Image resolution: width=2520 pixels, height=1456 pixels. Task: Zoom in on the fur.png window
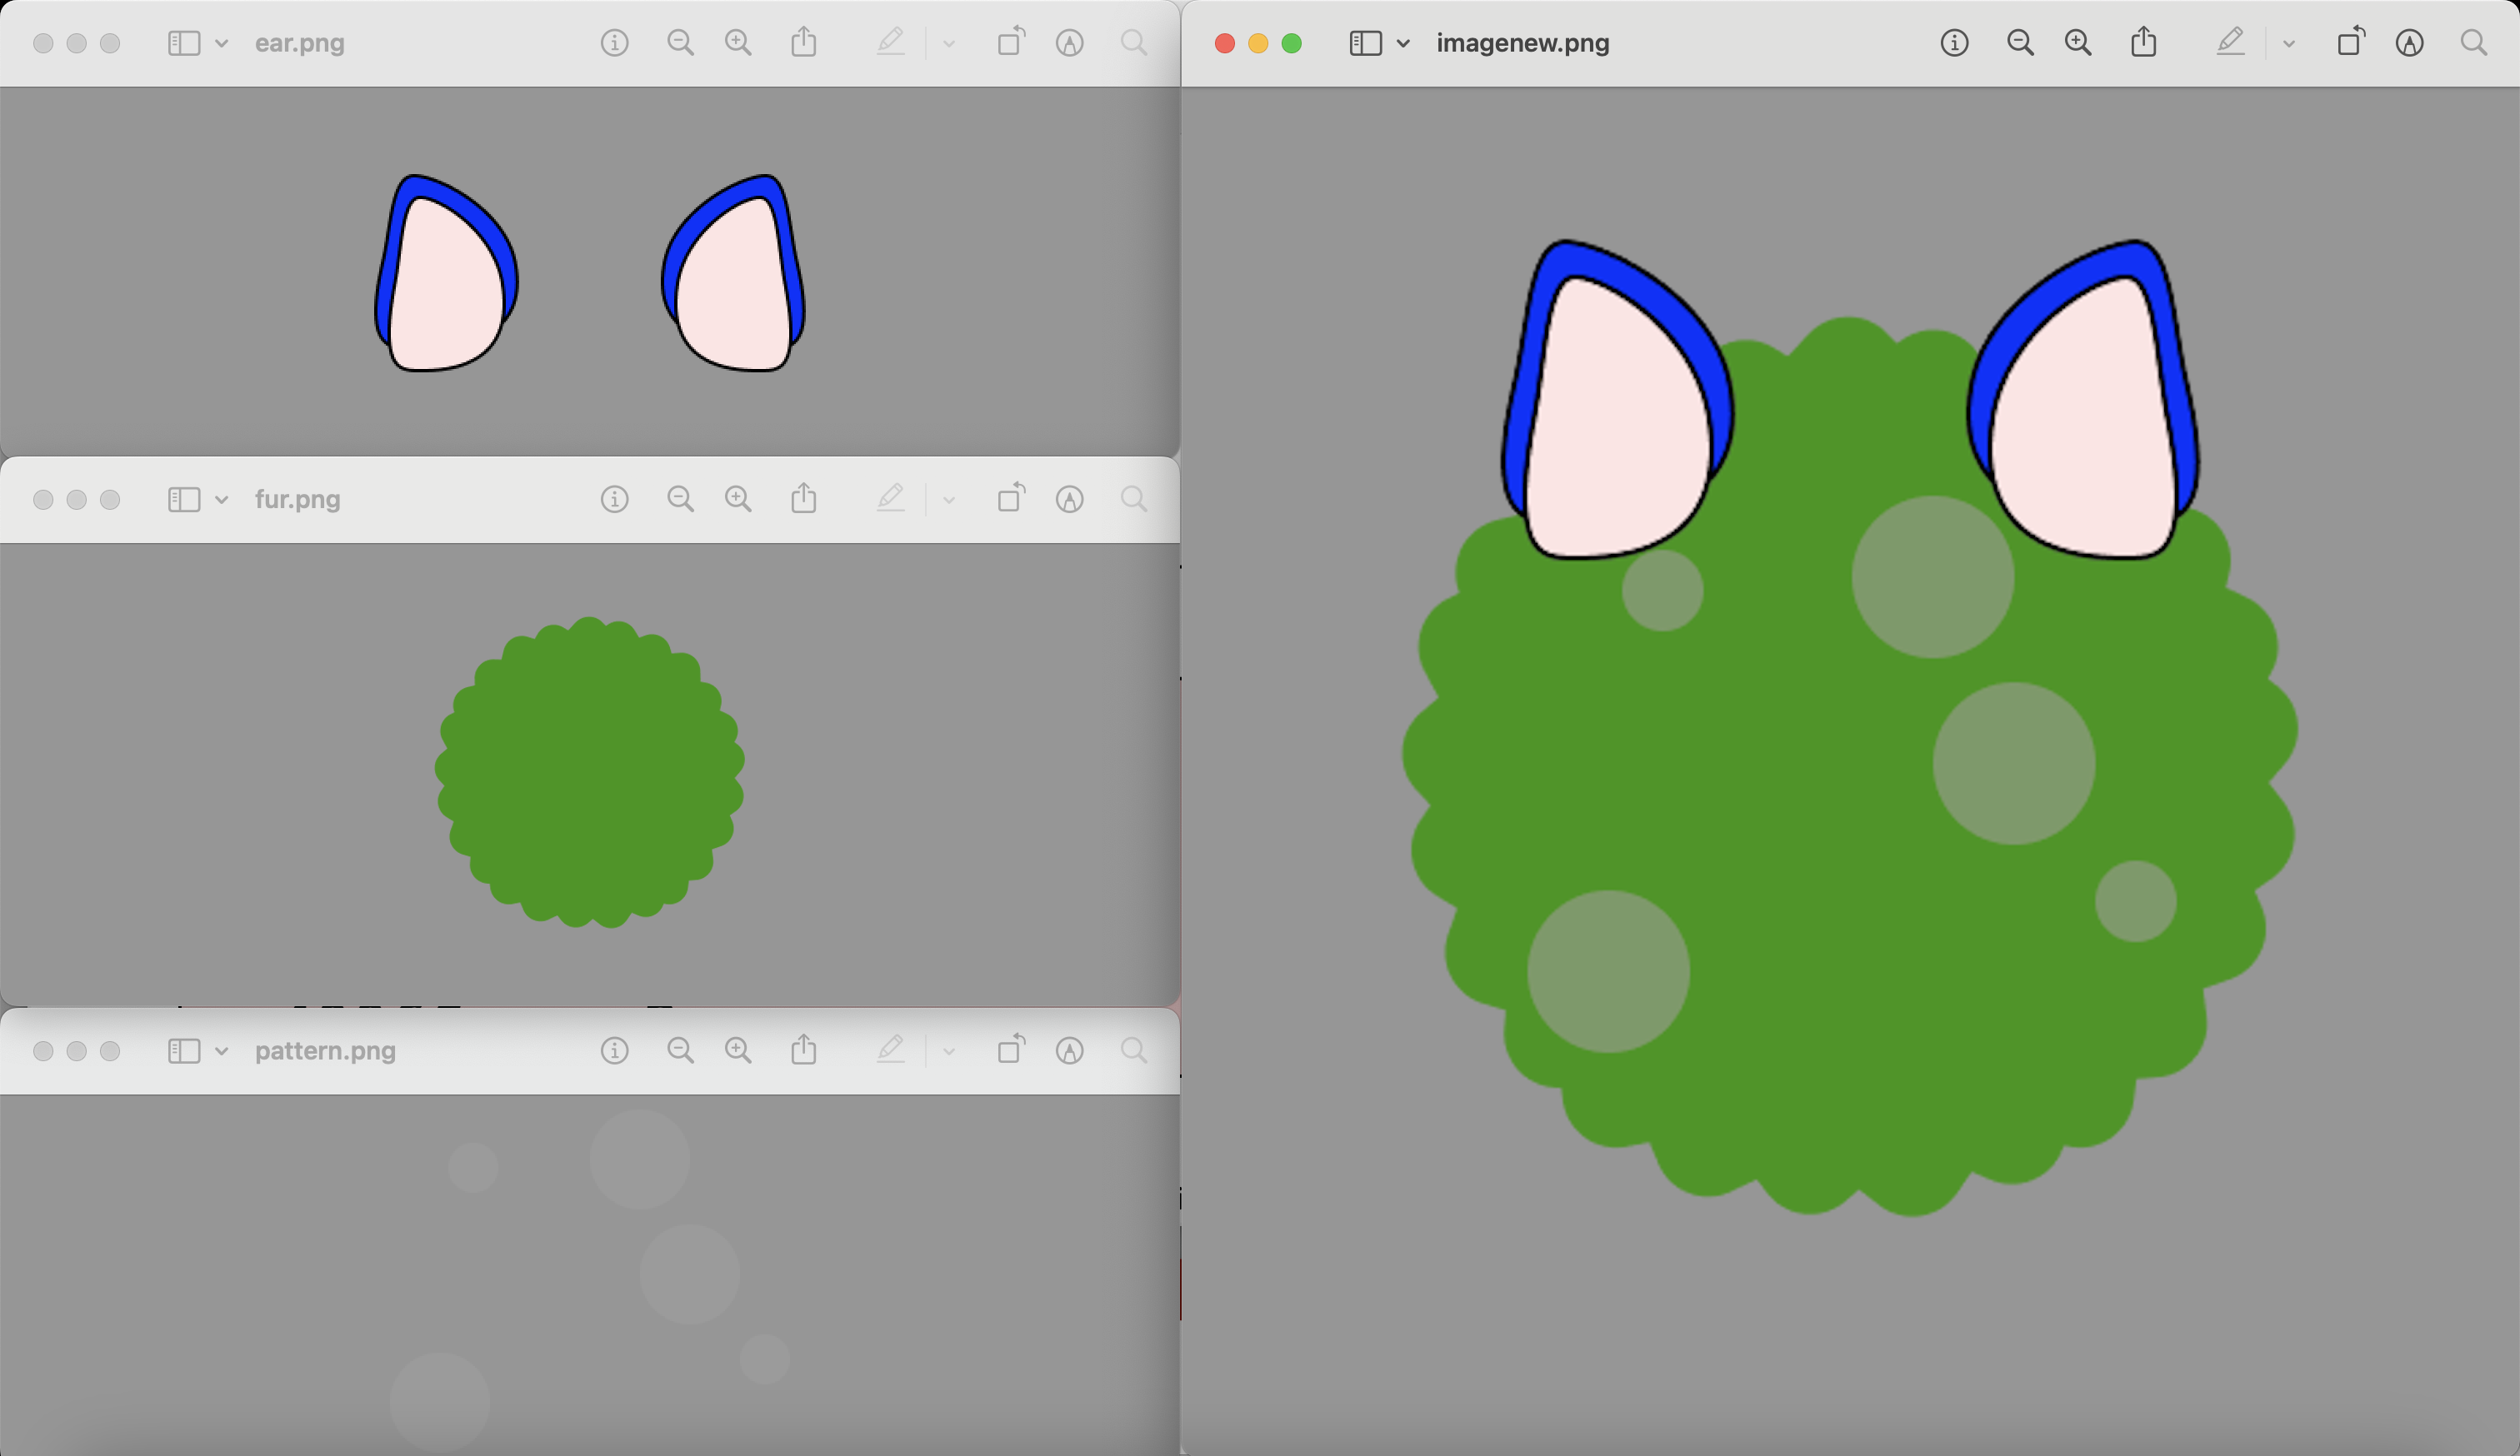click(738, 500)
